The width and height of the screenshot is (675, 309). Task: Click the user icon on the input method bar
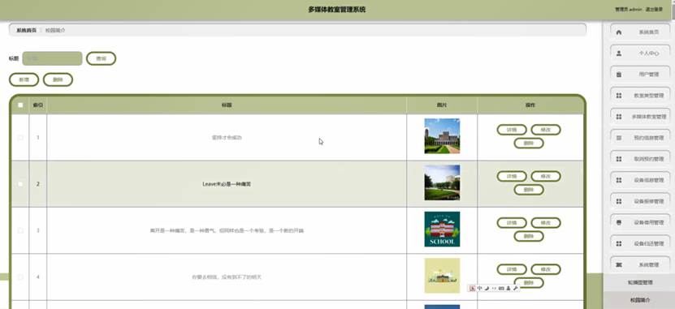point(508,289)
